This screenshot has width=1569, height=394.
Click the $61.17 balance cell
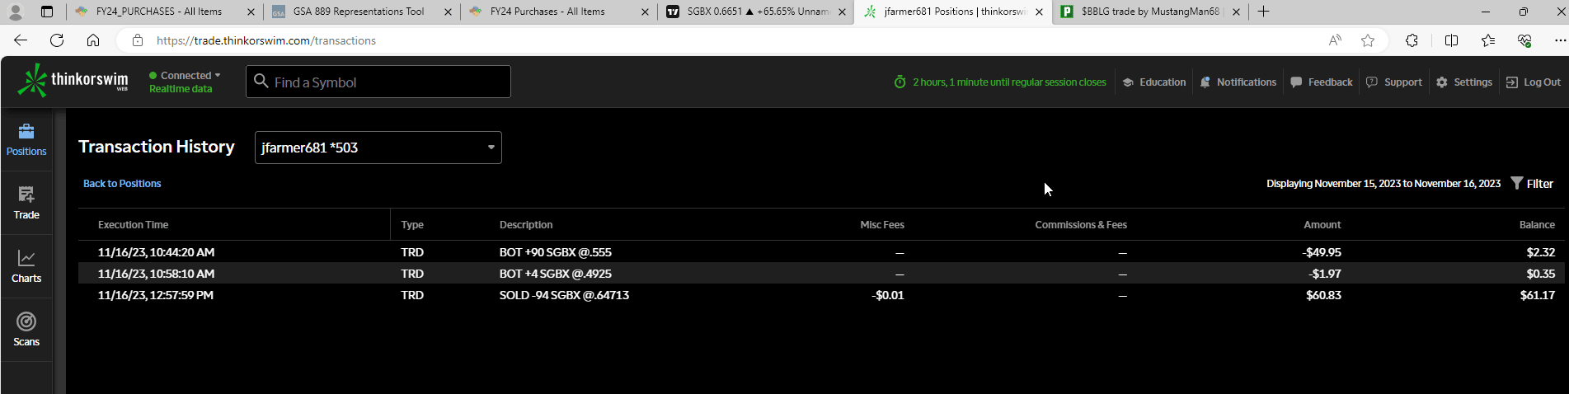[1538, 295]
